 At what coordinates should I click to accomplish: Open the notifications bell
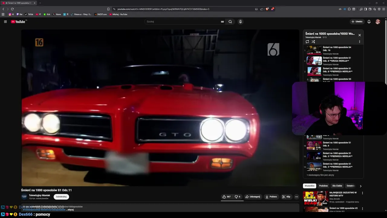369,21
